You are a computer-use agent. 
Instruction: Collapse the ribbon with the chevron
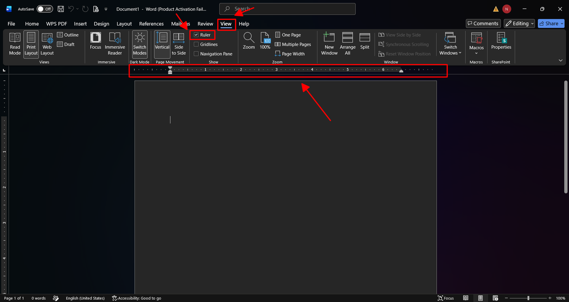coord(561,61)
